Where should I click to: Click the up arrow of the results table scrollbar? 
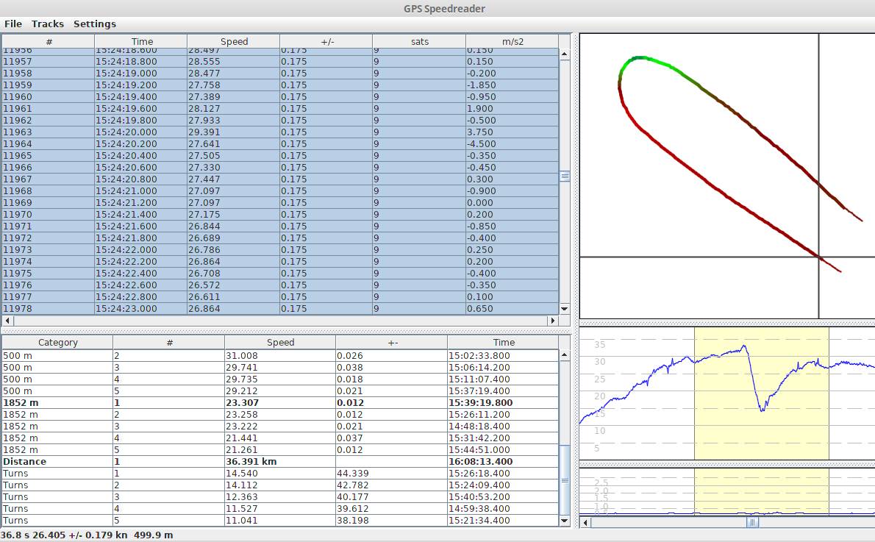[565, 355]
